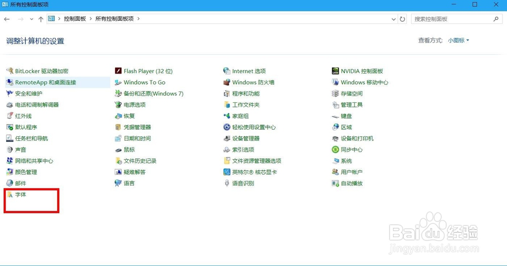Go up one level with up arrow
This screenshot has width=507, height=266.
pos(41,19)
